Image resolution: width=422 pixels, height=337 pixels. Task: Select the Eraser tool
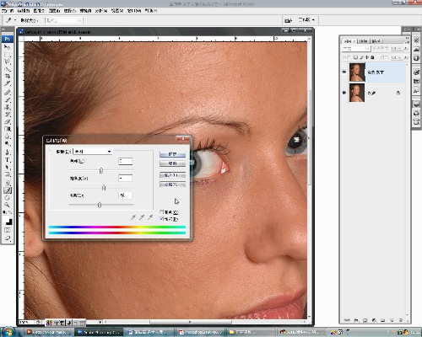click(x=8, y=121)
